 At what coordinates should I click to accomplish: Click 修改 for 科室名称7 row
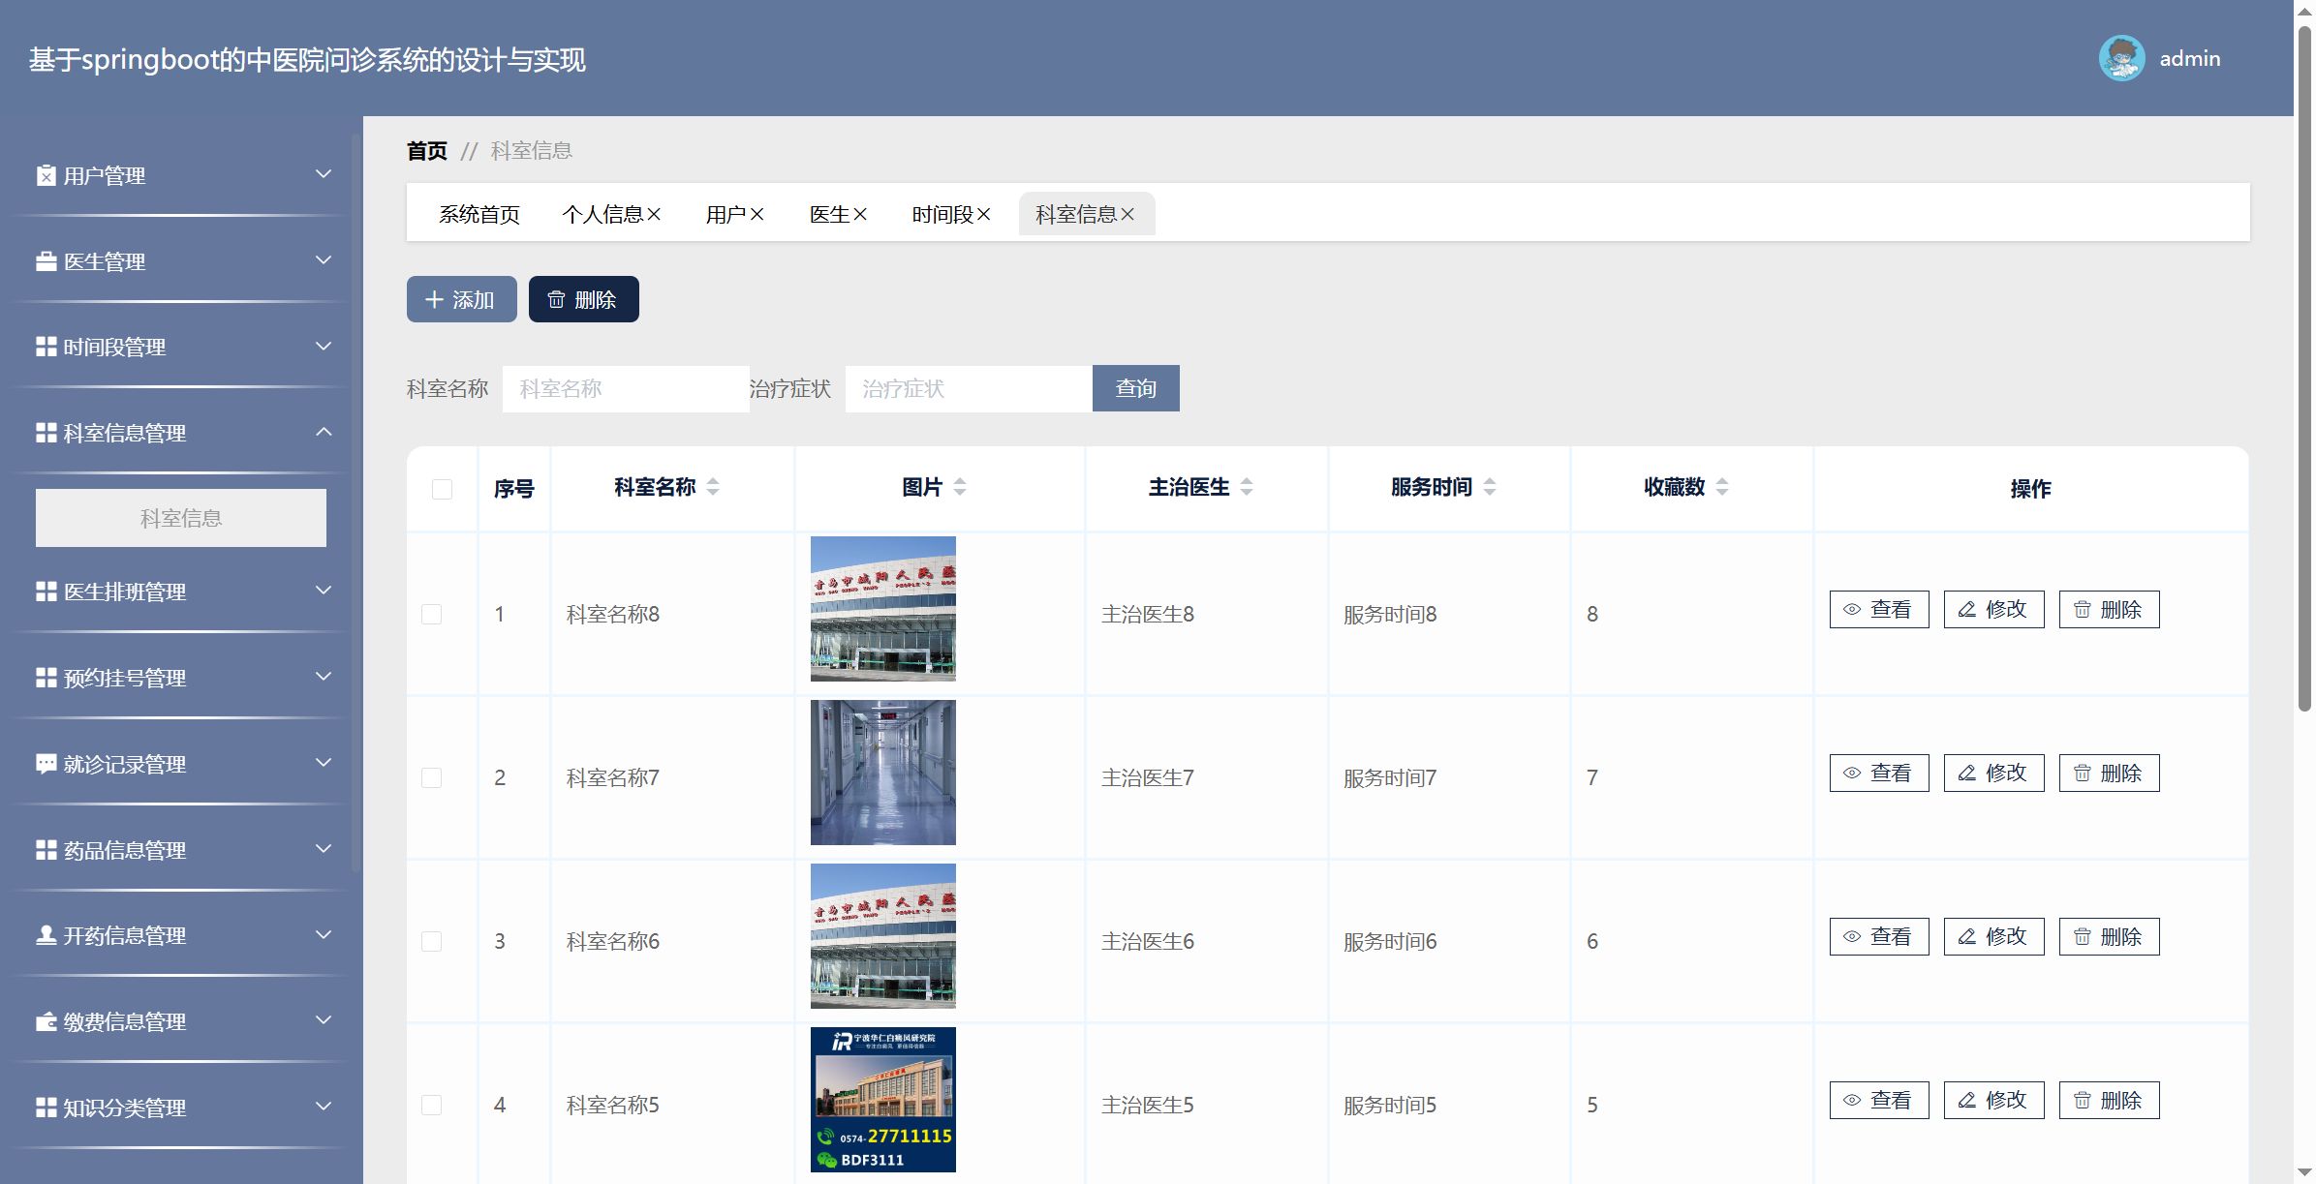[x=1993, y=774]
